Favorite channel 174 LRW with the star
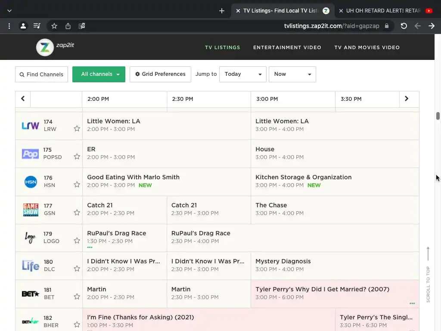441x331 pixels. (77, 128)
